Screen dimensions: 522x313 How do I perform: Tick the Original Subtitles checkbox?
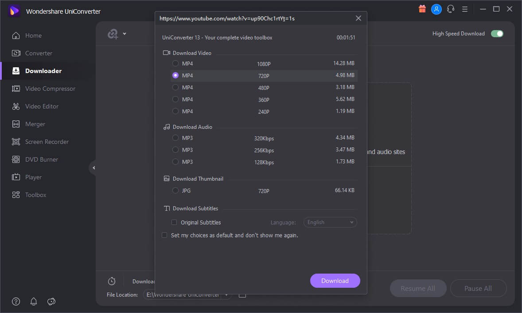coord(174,222)
